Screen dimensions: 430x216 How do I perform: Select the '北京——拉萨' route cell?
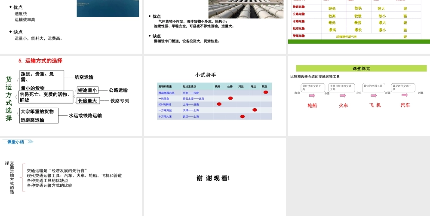click(190, 93)
